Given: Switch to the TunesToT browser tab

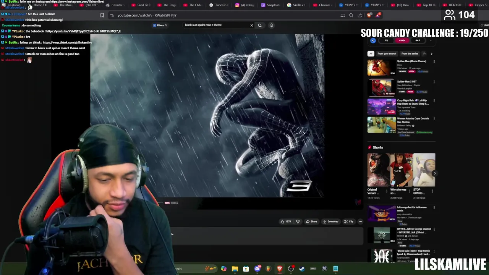Looking at the screenshot, I should click(219, 5).
